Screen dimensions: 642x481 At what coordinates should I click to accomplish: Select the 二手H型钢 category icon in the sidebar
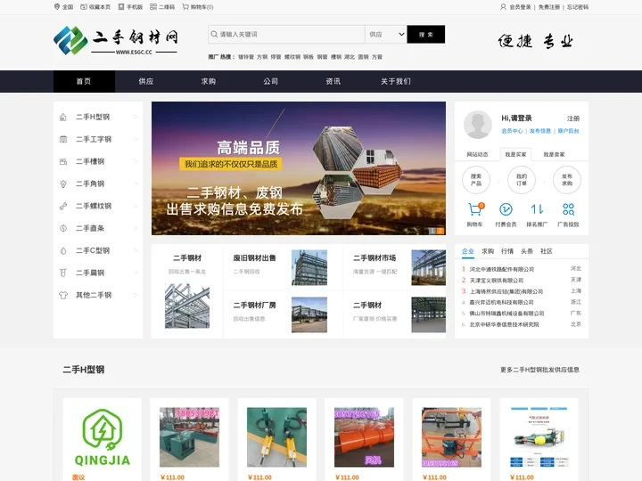[x=63, y=117]
